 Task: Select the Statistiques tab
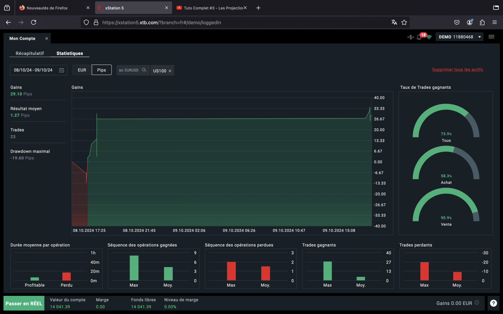click(x=70, y=53)
